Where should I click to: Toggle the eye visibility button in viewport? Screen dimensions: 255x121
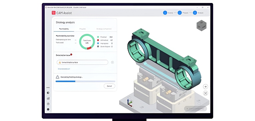click(x=206, y=86)
